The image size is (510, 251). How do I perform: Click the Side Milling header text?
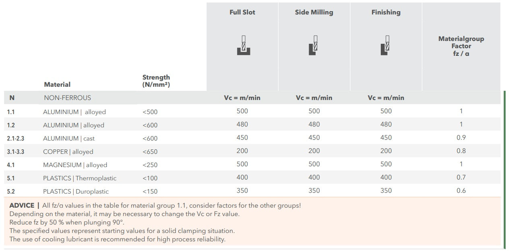[314, 12]
